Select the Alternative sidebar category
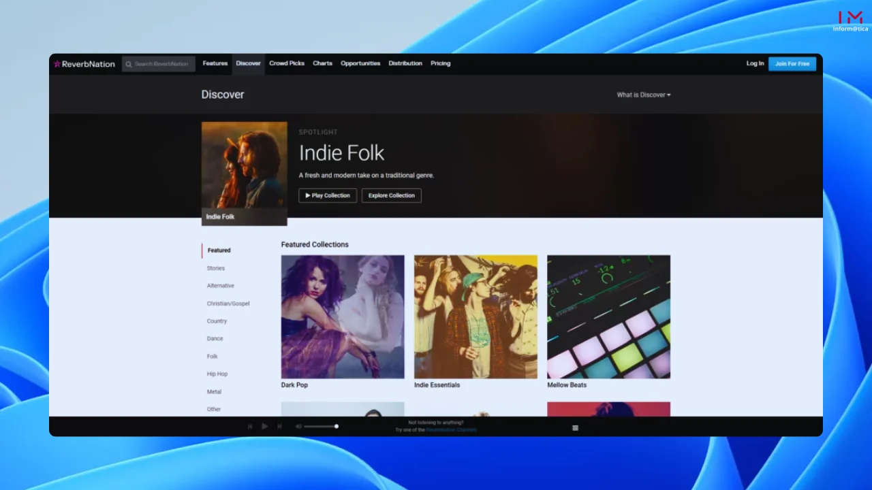Viewport: 872px width, 490px height. (x=221, y=286)
